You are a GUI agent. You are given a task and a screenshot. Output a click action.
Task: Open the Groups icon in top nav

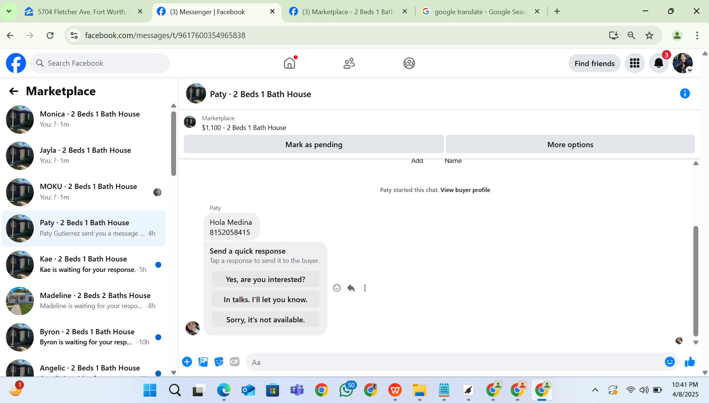[x=409, y=63]
